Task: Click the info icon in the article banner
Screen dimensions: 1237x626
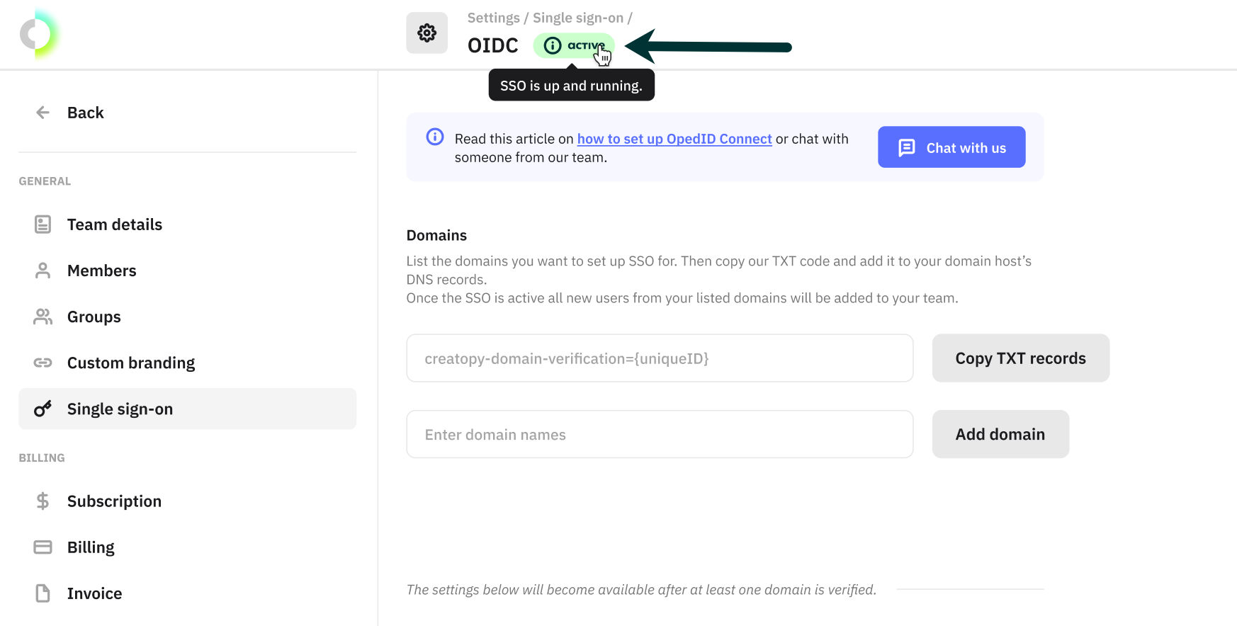Action: point(435,137)
